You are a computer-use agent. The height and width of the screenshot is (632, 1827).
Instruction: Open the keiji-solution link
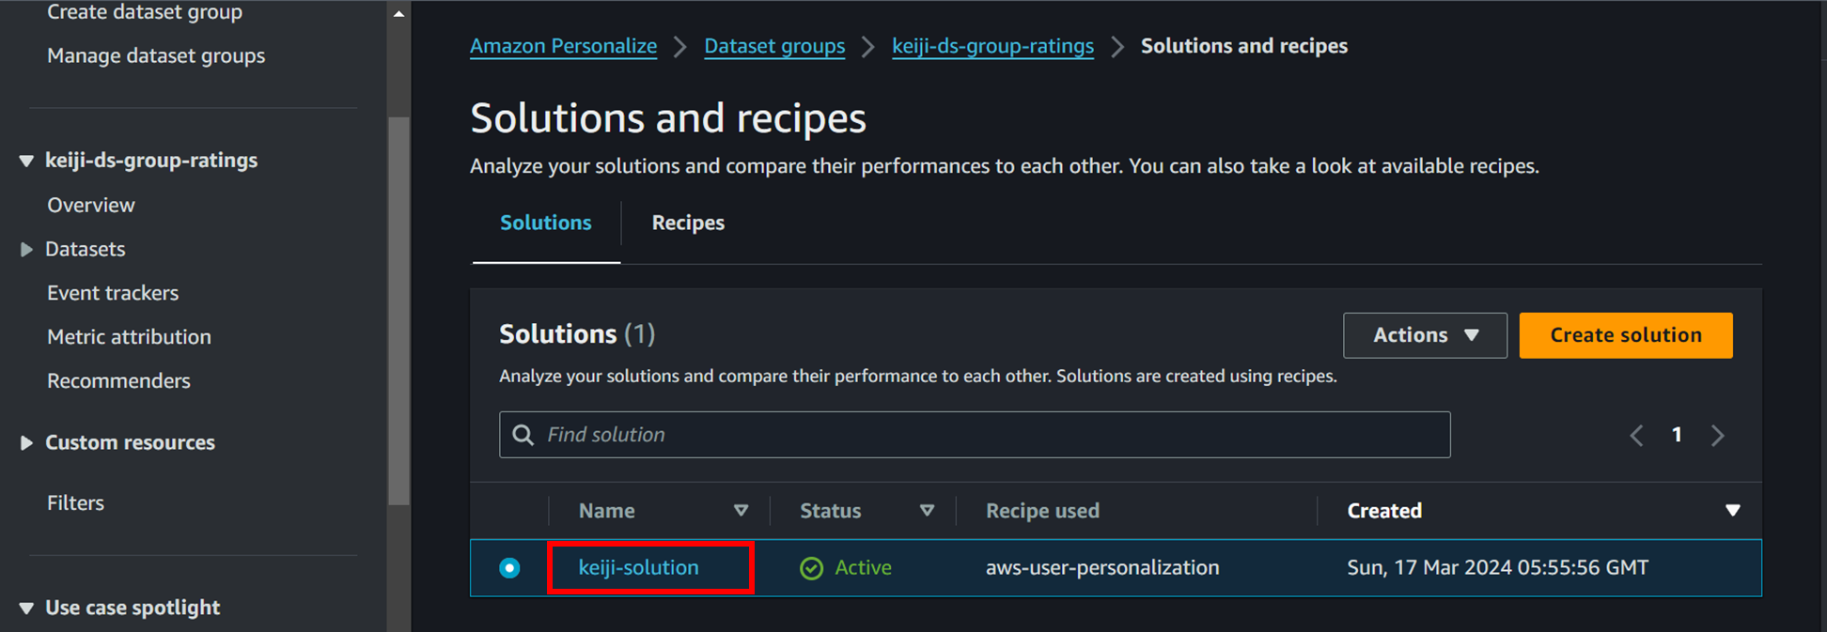tap(638, 567)
